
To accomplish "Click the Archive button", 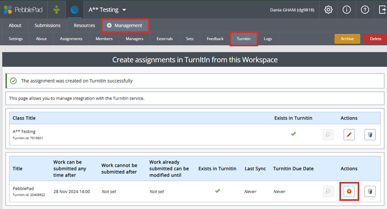I will coord(347,39).
